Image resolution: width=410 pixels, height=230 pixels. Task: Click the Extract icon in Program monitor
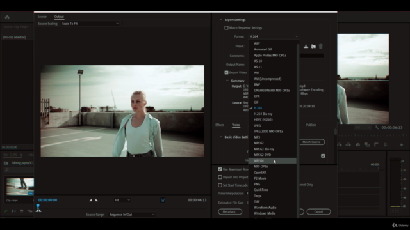(348, 145)
